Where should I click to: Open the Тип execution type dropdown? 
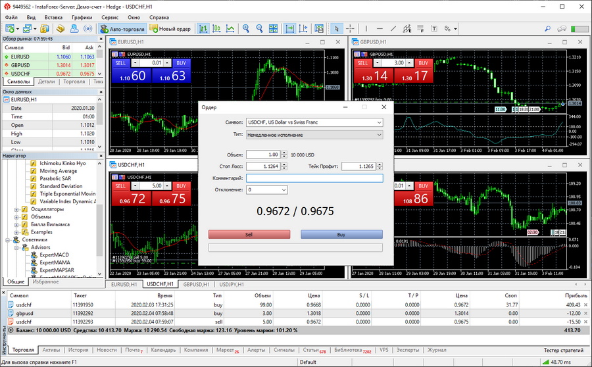click(x=314, y=135)
